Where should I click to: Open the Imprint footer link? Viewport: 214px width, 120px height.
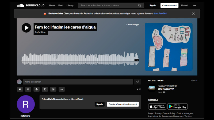151,116
